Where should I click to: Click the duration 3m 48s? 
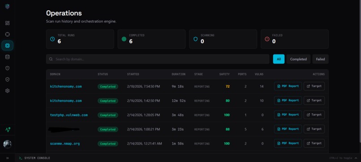pos(178,115)
